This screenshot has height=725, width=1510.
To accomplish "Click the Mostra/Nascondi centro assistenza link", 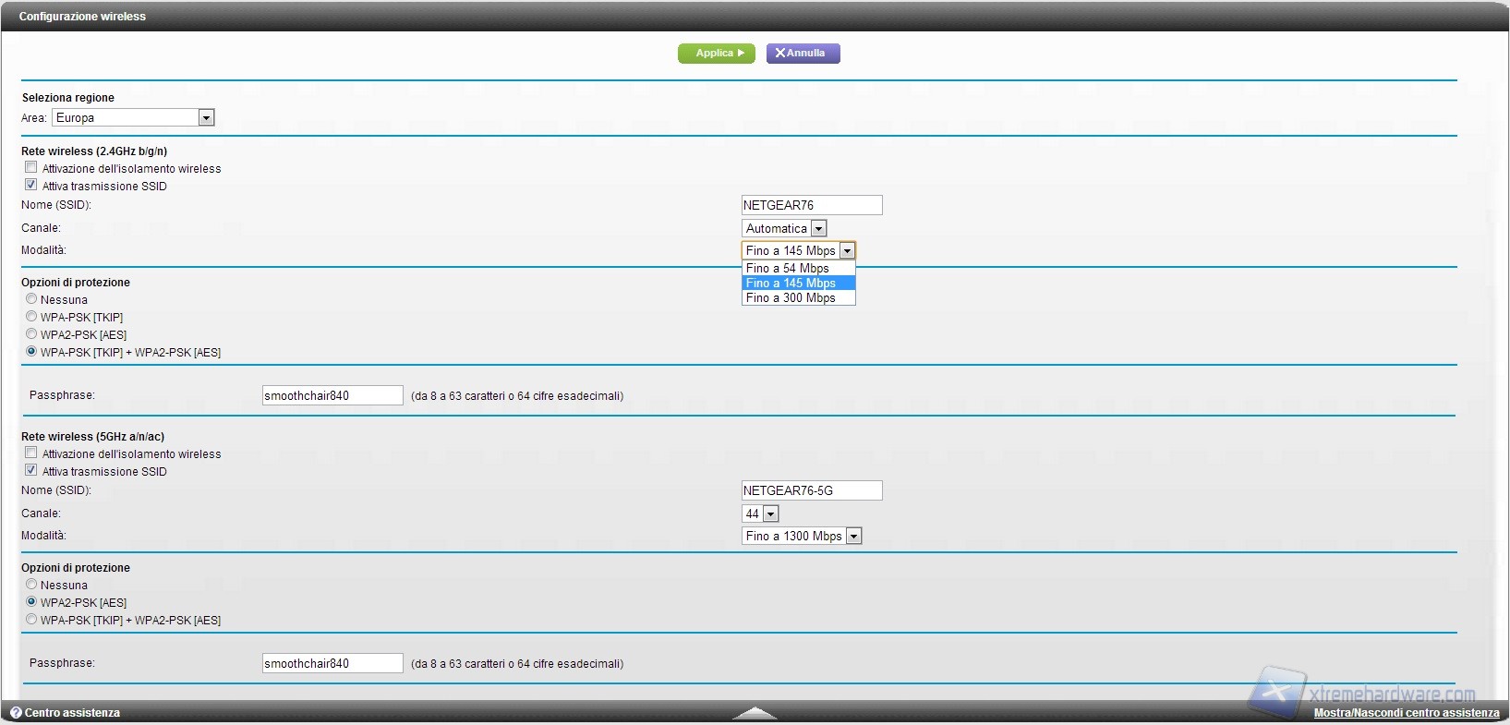I will [1406, 713].
